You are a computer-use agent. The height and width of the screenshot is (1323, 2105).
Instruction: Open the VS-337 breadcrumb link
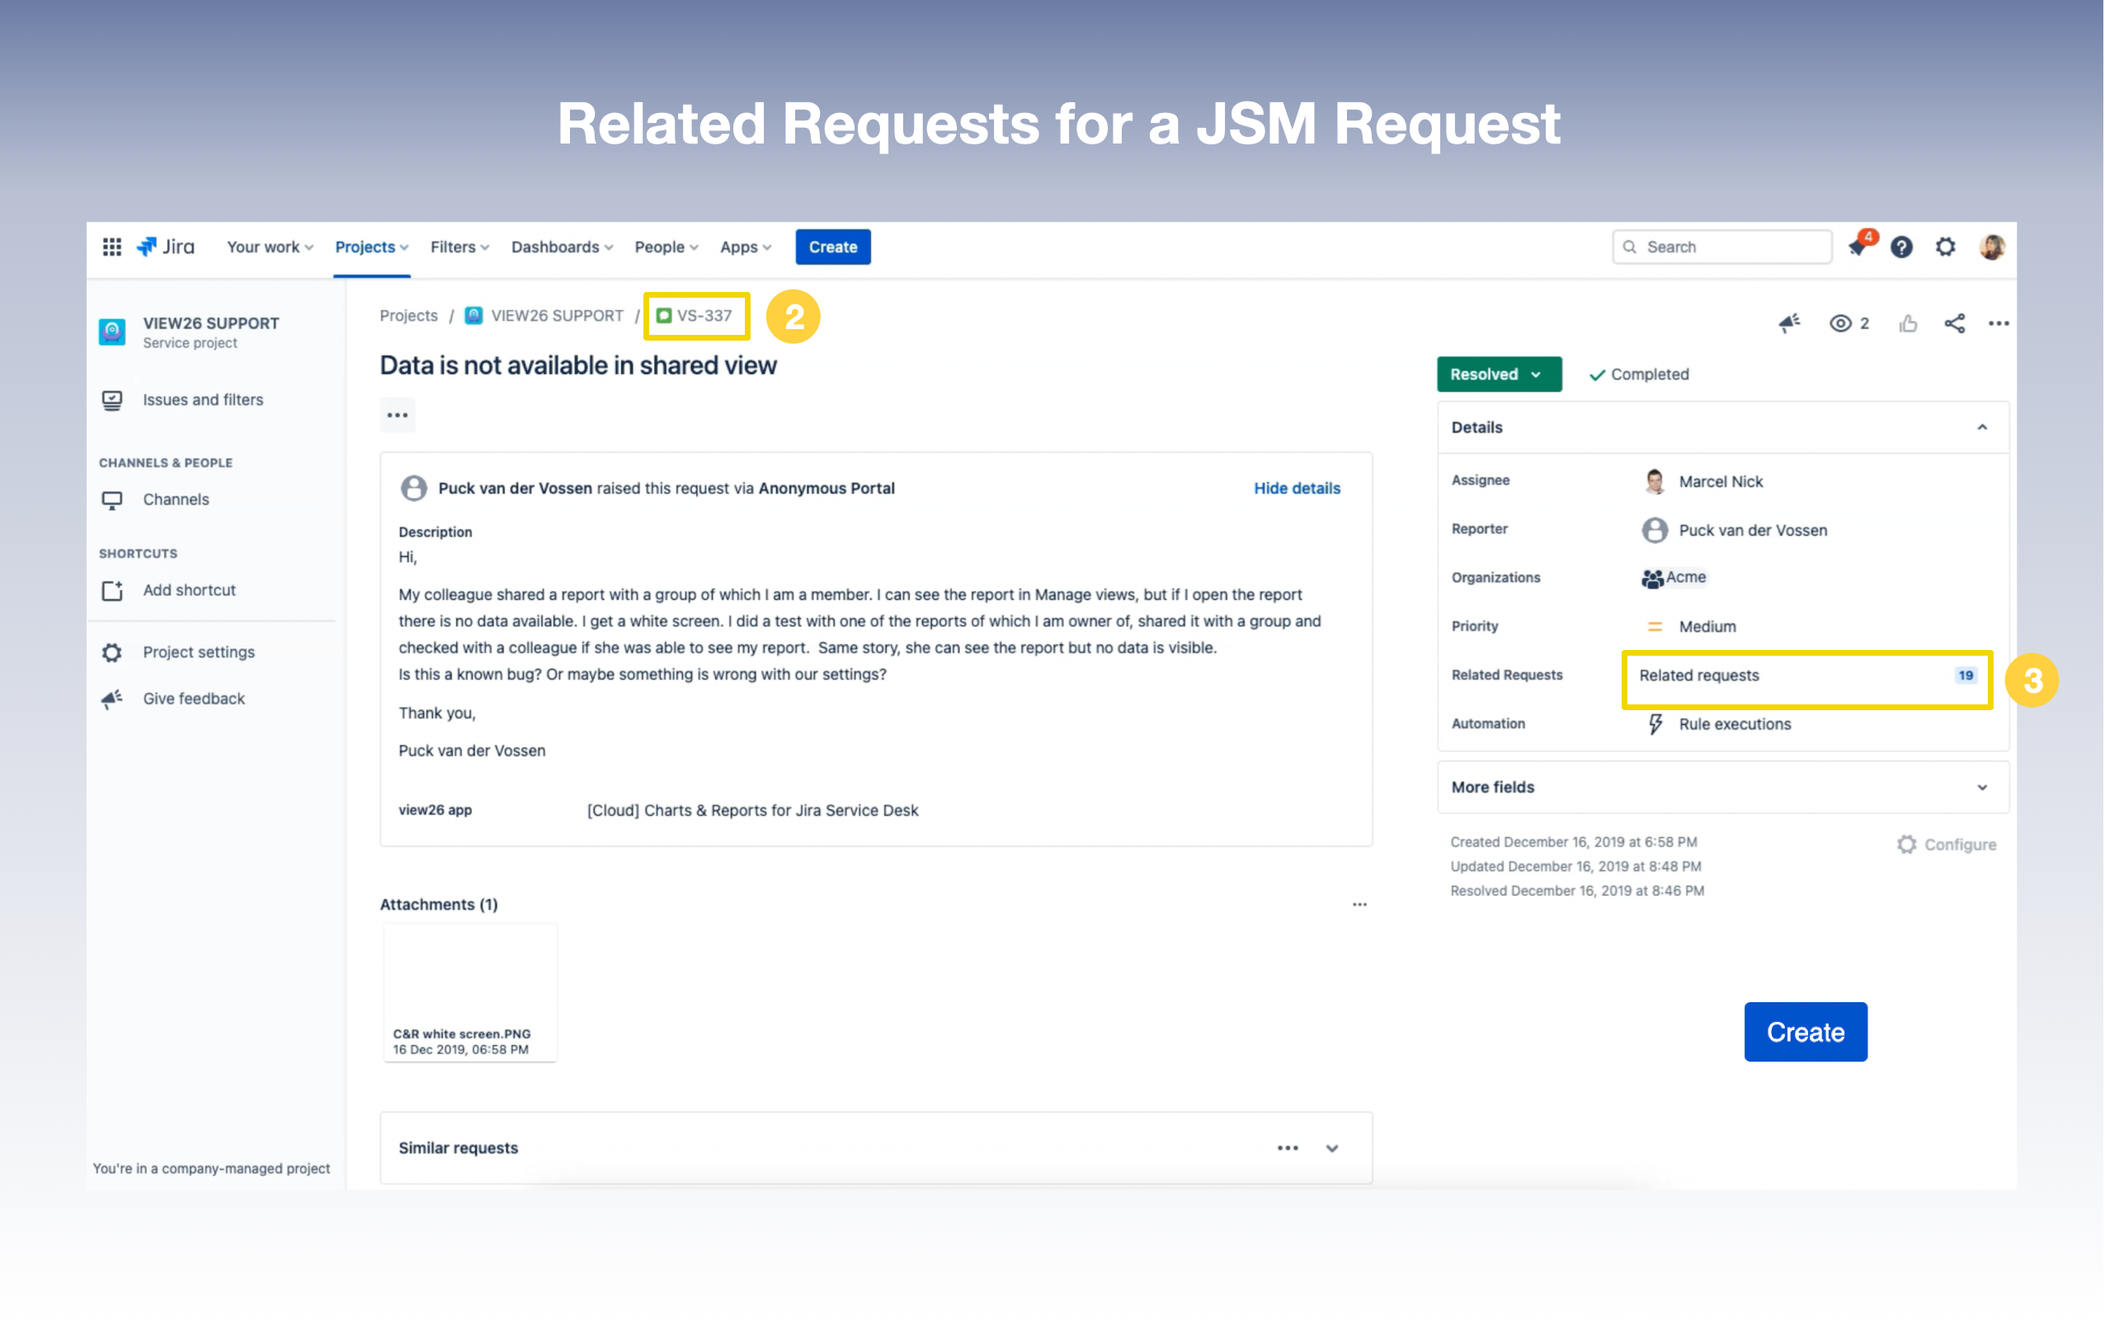[x=704, y=316]
